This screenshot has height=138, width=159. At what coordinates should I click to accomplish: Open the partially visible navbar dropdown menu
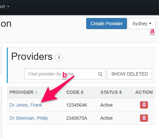click(5, 7)
